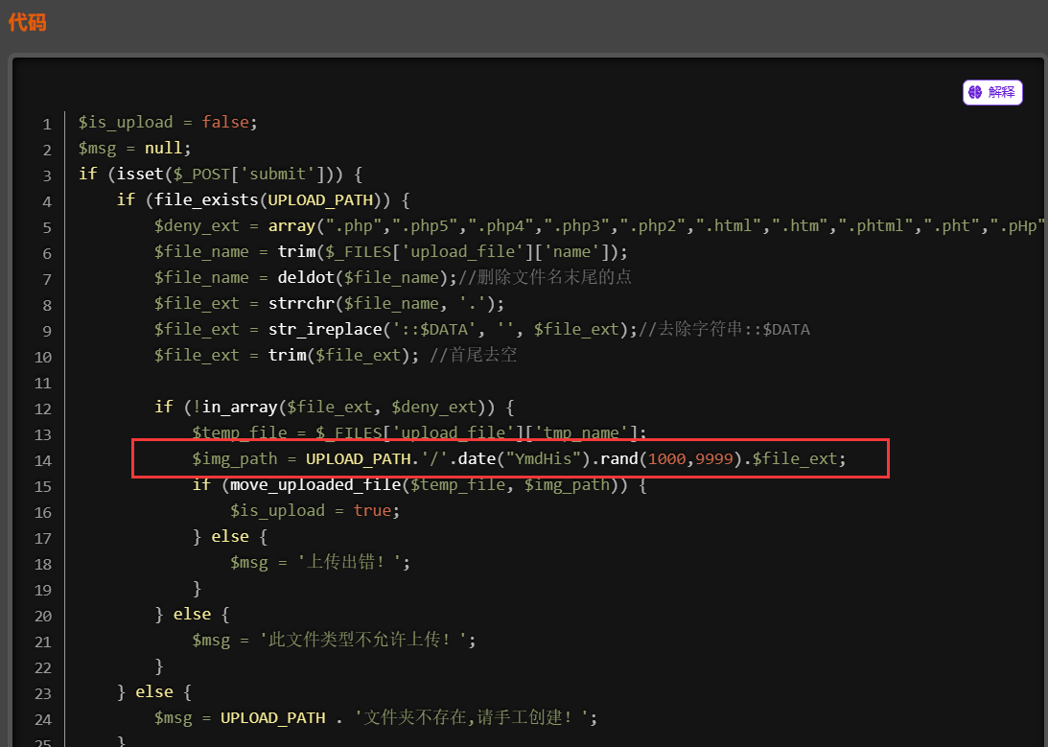
Task: Click the orange 代码 heading
Action: [x=27, y=22]
